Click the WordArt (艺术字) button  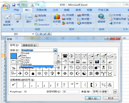116,23
